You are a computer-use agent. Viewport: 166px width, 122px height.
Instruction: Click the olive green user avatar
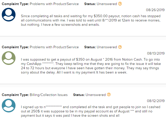click(9, 58)
